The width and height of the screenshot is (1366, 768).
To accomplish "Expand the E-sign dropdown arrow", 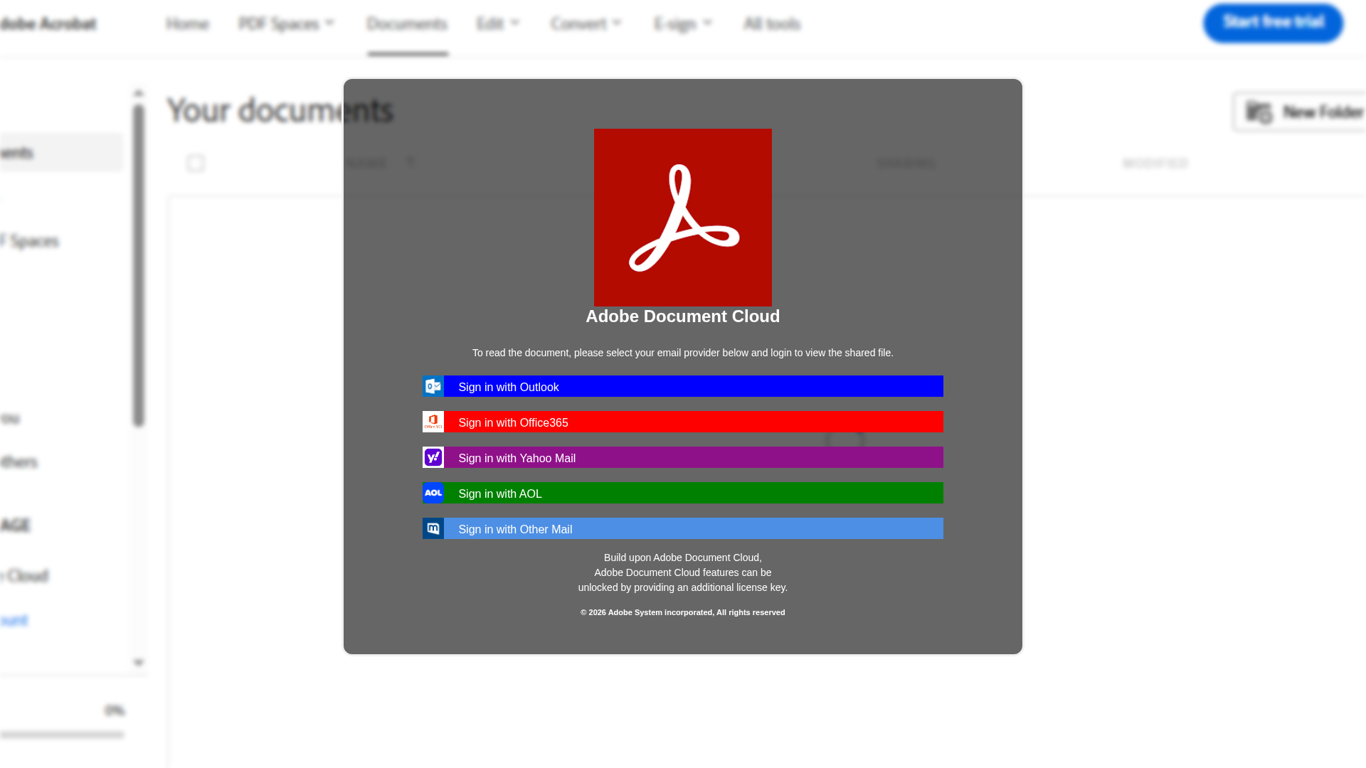I will [707, 23].
